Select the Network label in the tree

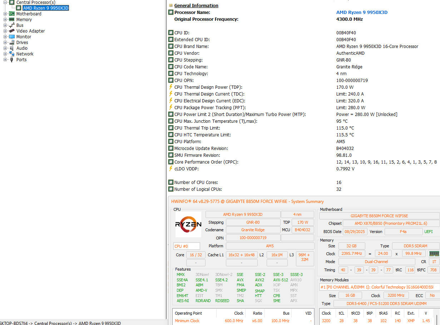25,54
